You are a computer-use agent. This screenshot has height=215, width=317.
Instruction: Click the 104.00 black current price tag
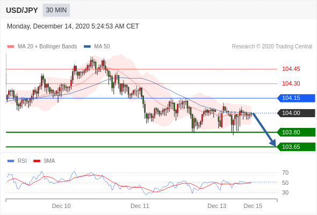[x=296, y=113]
